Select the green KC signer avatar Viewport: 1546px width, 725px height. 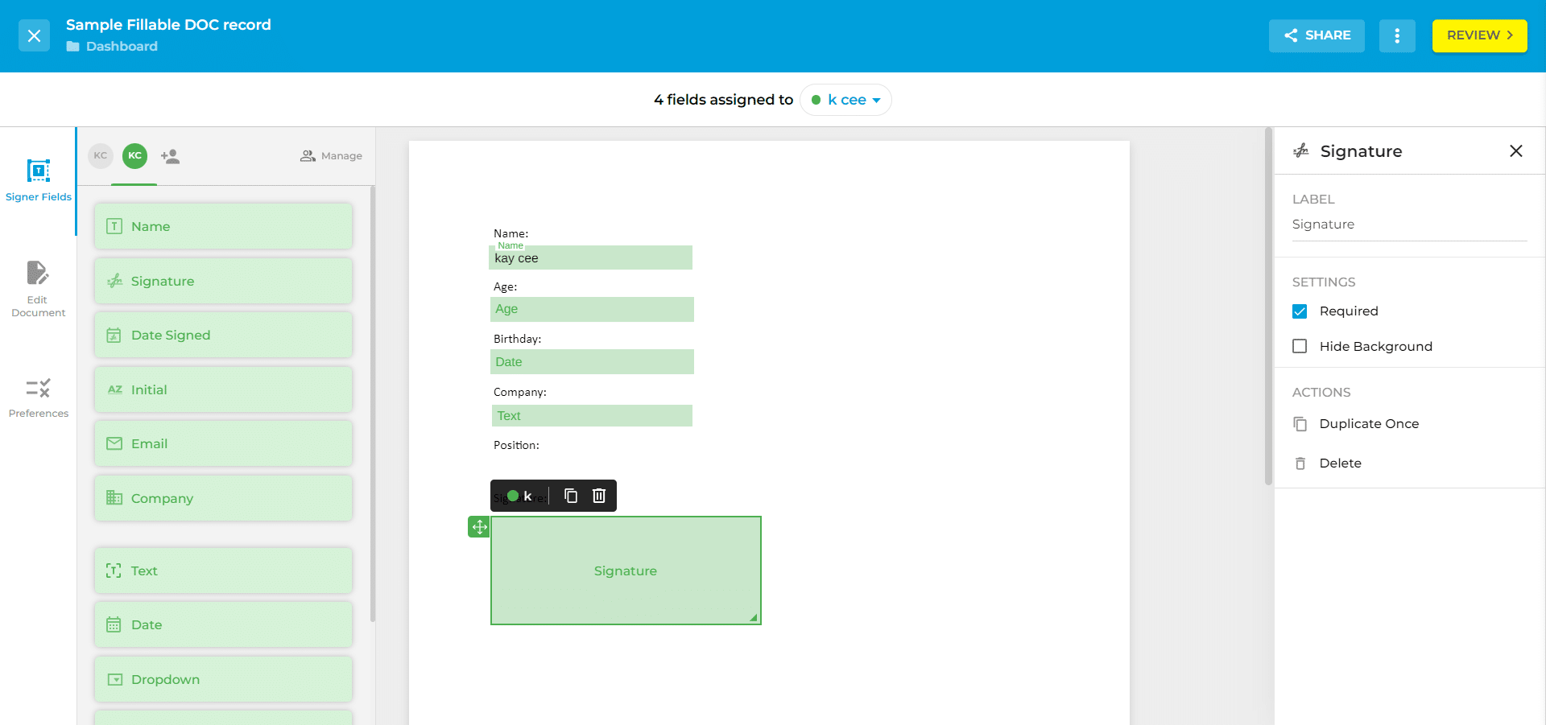(x=134, y=156)
